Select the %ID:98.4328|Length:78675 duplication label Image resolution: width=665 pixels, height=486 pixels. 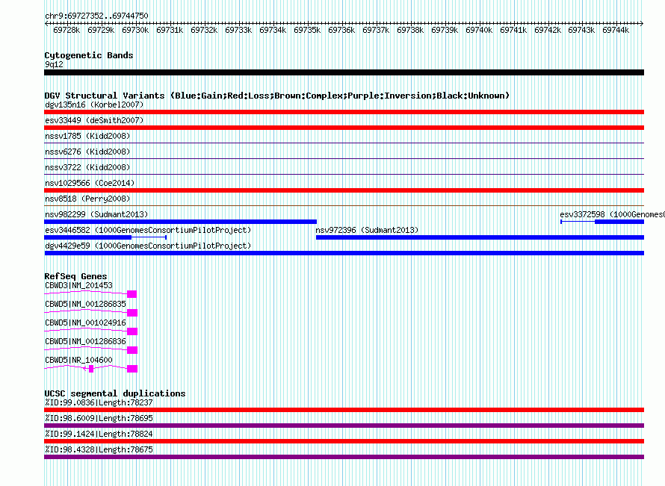click(x=99, y=449)
